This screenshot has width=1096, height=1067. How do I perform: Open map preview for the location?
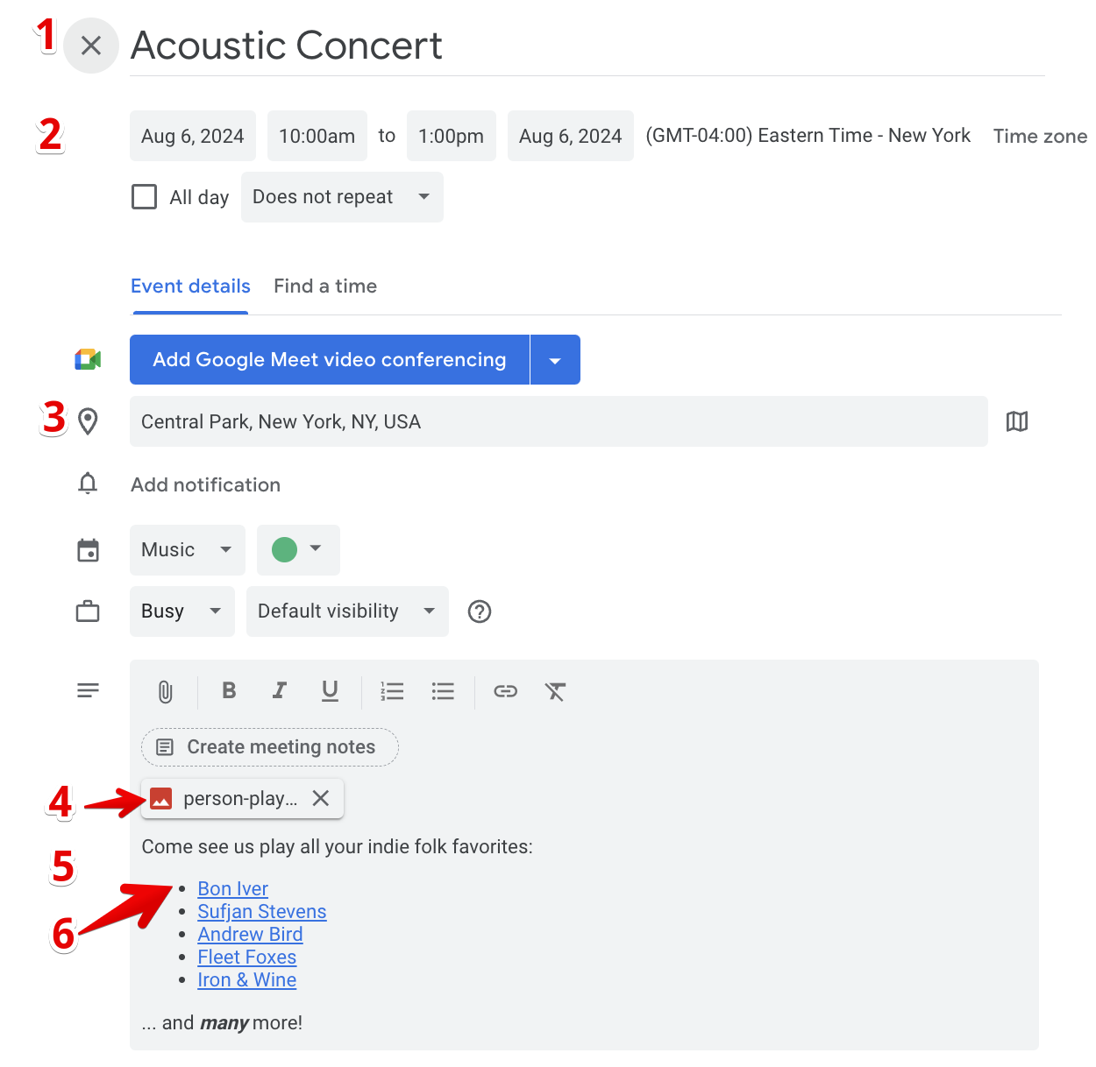pos(1016,422)
